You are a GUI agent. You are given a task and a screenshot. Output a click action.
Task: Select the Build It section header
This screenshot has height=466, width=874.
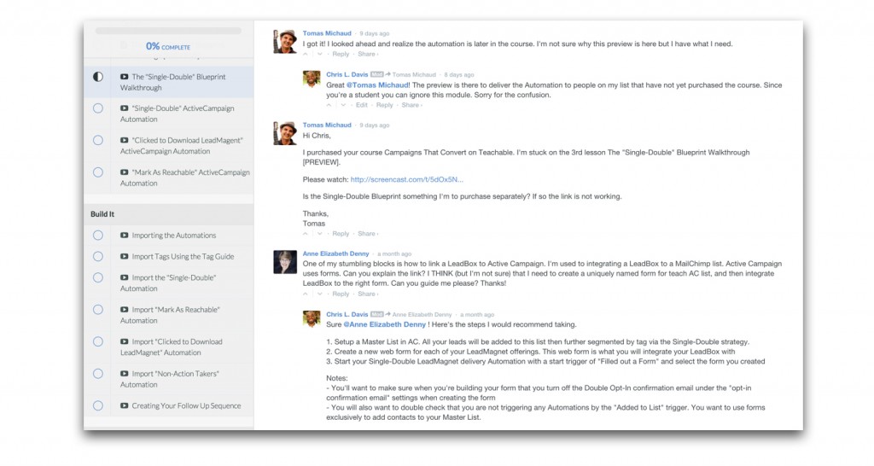click(169, 214)
